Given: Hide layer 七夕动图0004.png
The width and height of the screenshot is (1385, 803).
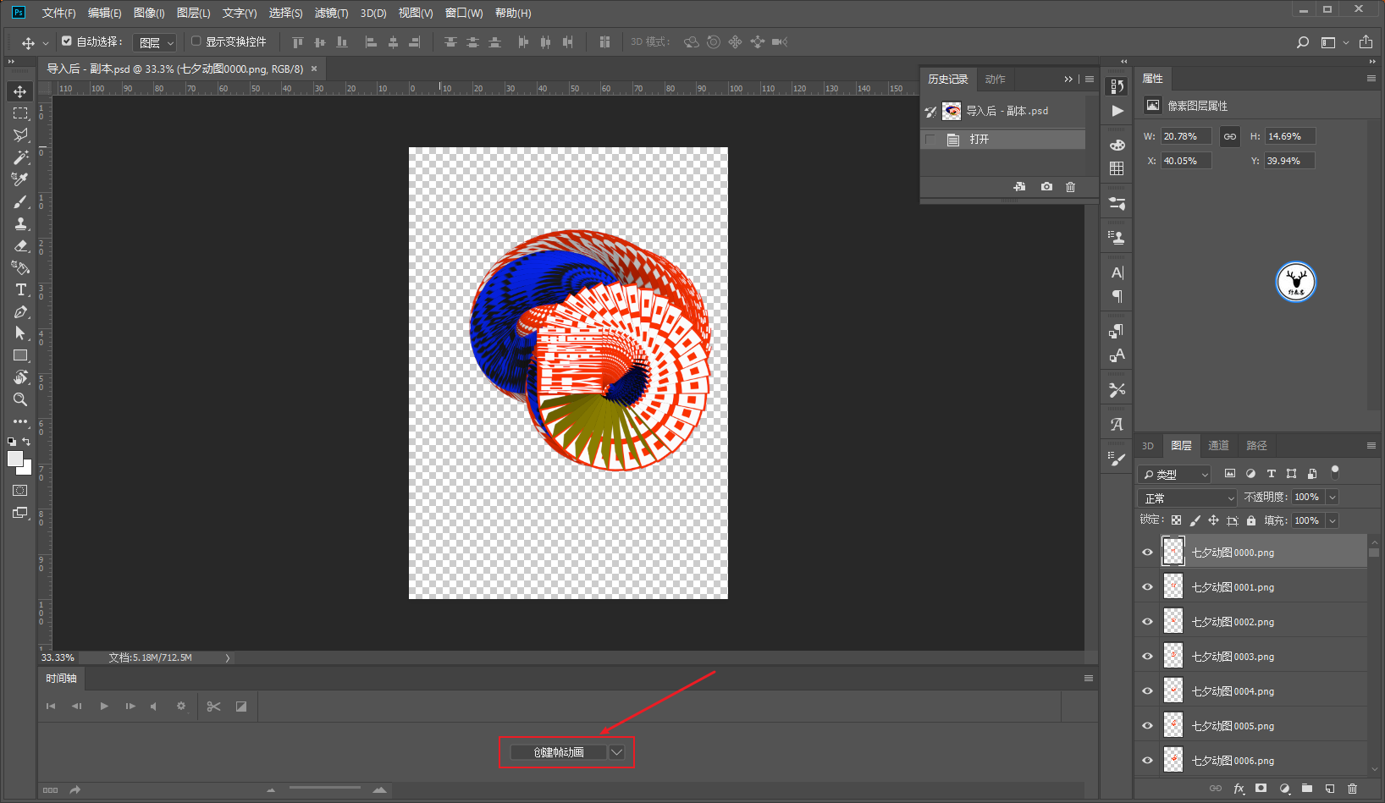Looking at the screenshot, I should (1147, 691).
